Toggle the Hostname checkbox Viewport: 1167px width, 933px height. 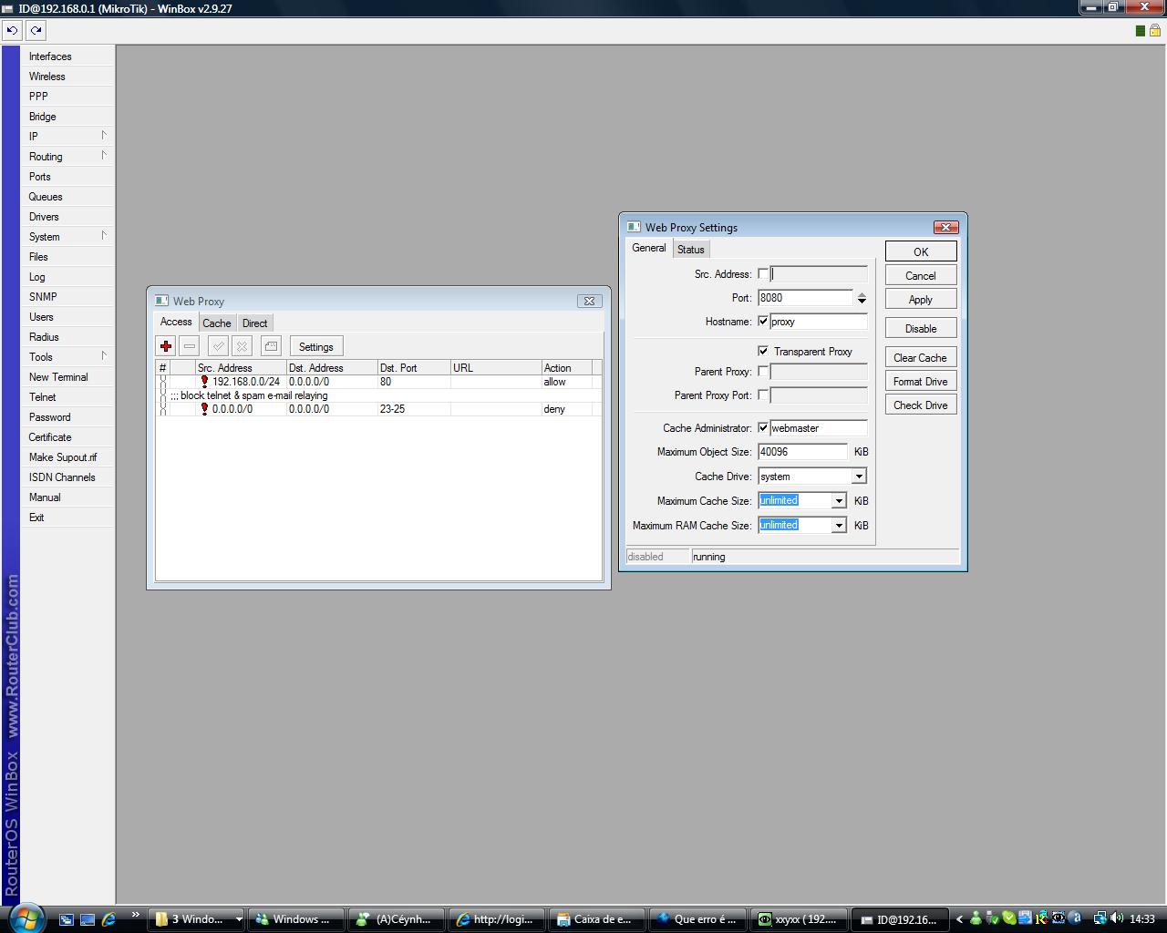pos(763,322)
